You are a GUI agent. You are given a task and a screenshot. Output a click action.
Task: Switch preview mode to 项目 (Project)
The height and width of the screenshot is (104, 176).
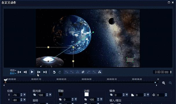tap(13, 70)
